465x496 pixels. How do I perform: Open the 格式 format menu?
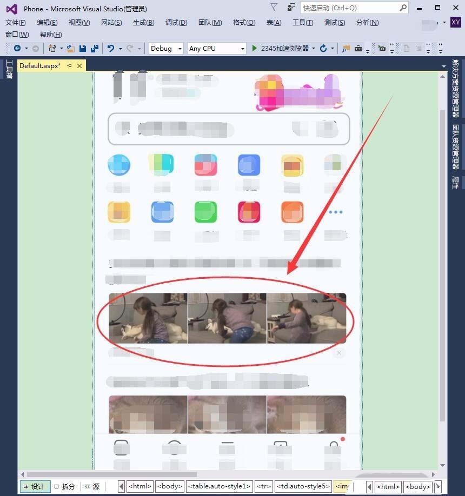[245, 22]
